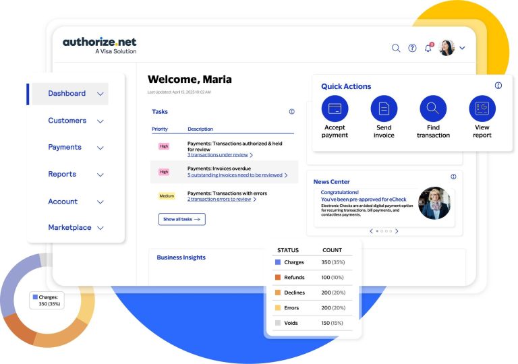Select Dashboard in the sidebar
The image size is (518, 364).
(x=67, y=94)
